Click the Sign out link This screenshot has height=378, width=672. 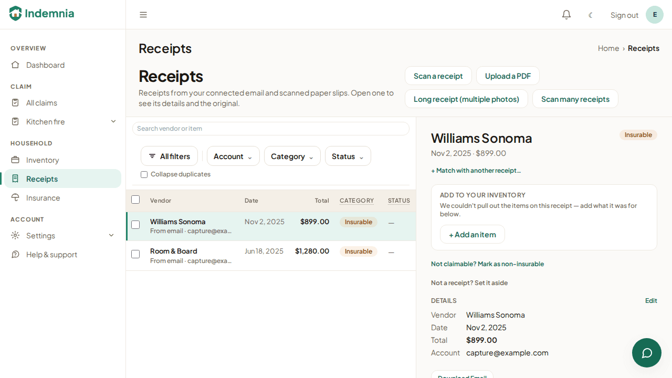click(x=624, y=15)
